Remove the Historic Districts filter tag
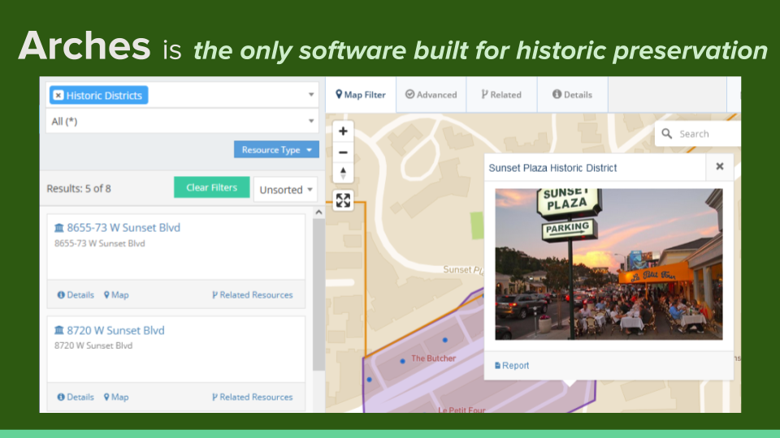This screenshot has width=780, height=438. pos(58,95)
